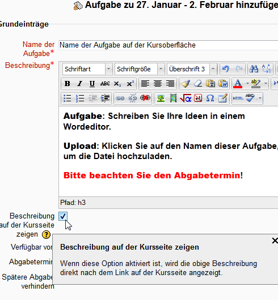Paste from Word icon

pyautogui.click(x=223, y=84)
